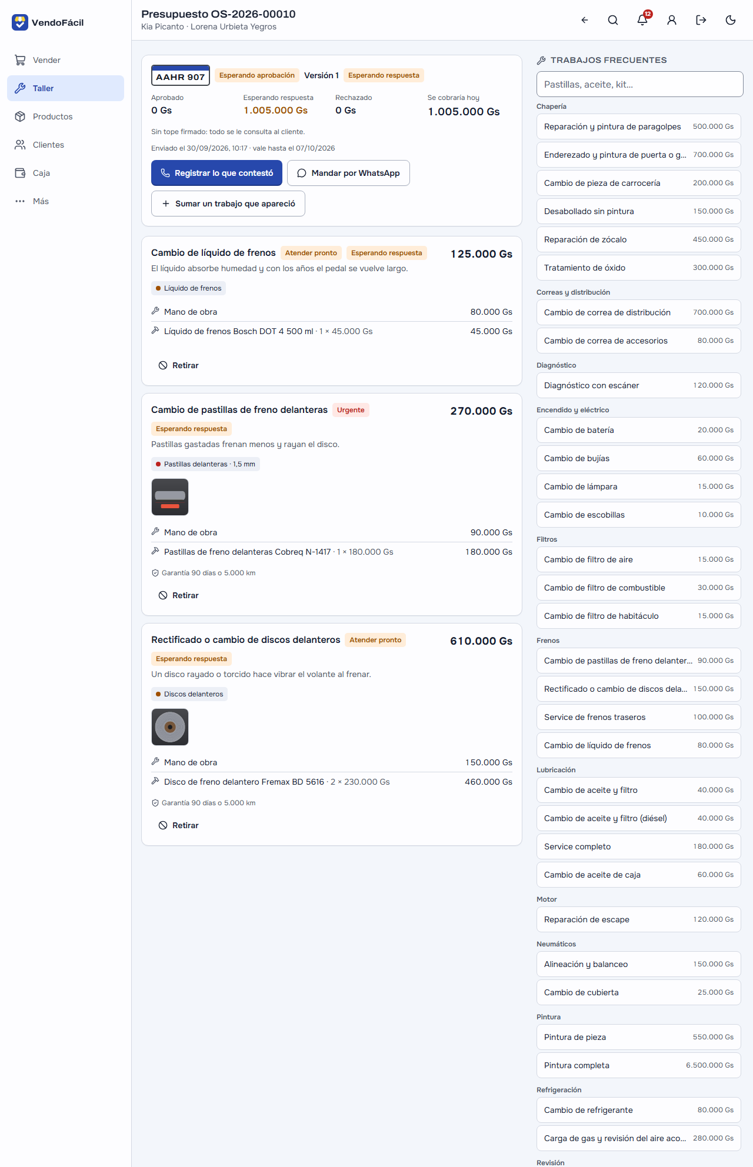753x1167 pixels.
Task: Click the VendoFácil logo icon
Action: 20,22
